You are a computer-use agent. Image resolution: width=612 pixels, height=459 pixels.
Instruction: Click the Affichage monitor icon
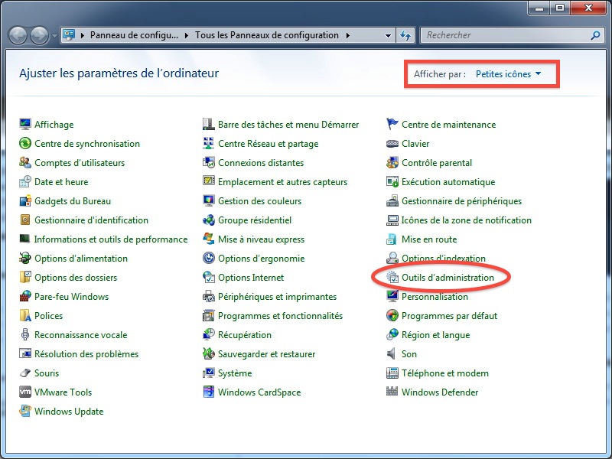25,124
